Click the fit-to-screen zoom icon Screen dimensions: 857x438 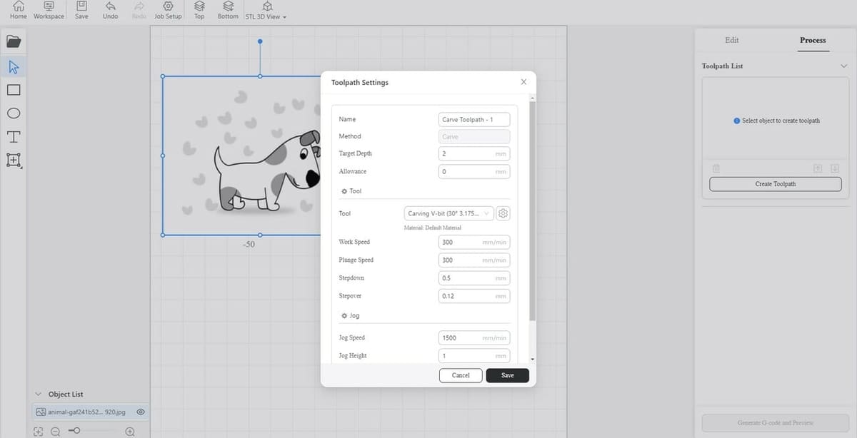38,431
